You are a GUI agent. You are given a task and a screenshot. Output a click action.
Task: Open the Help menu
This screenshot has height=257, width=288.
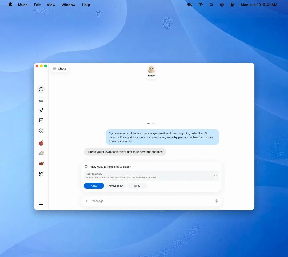[86, 5]
